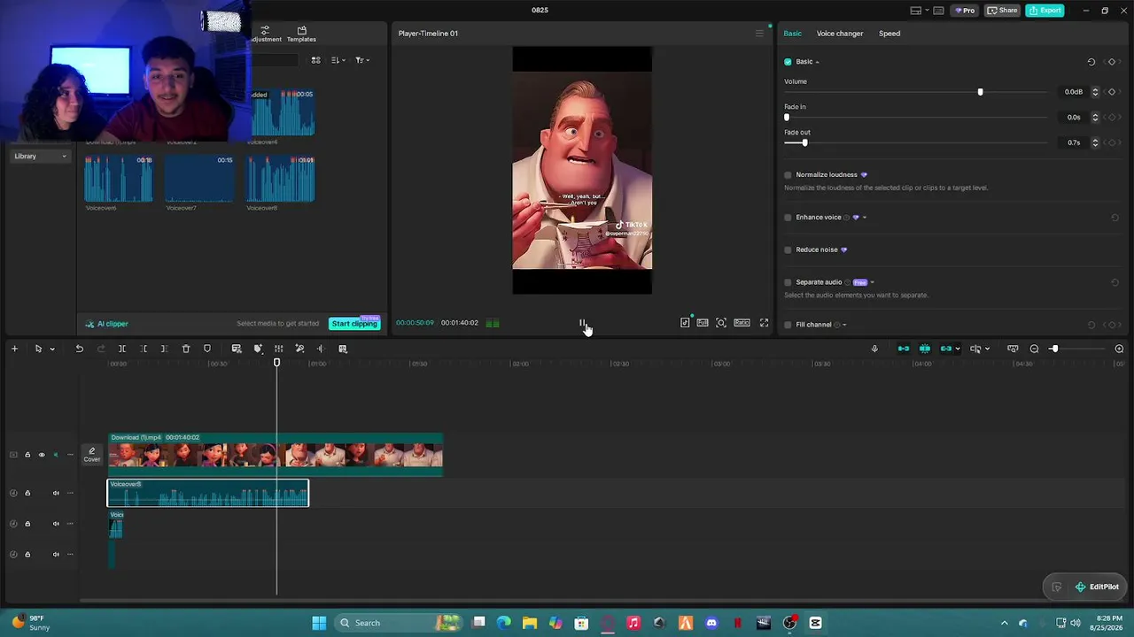The width and height of the screenshot is (1134, 637).
Task: Expand the Enhance voice options arrow
Action: tap(865, 218)
